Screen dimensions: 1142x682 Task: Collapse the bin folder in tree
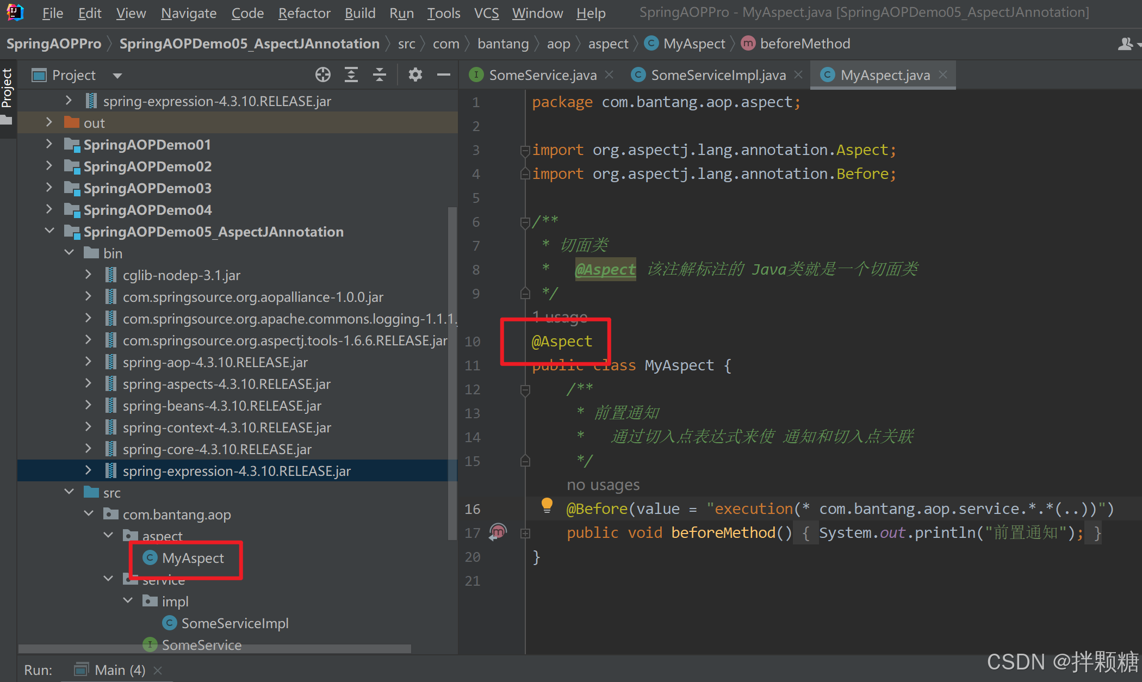[69, 253]
